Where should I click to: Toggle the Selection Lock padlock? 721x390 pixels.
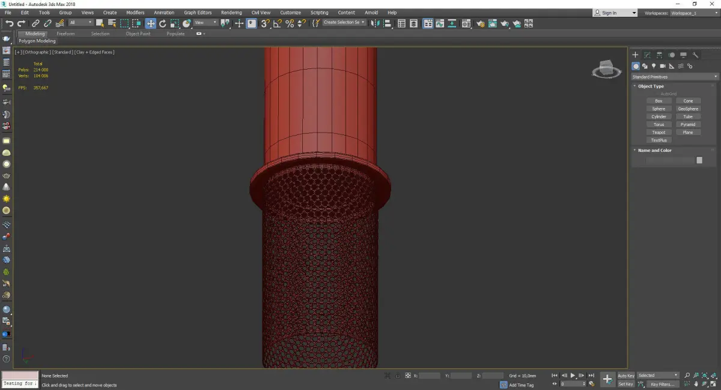tap(397, 376)
